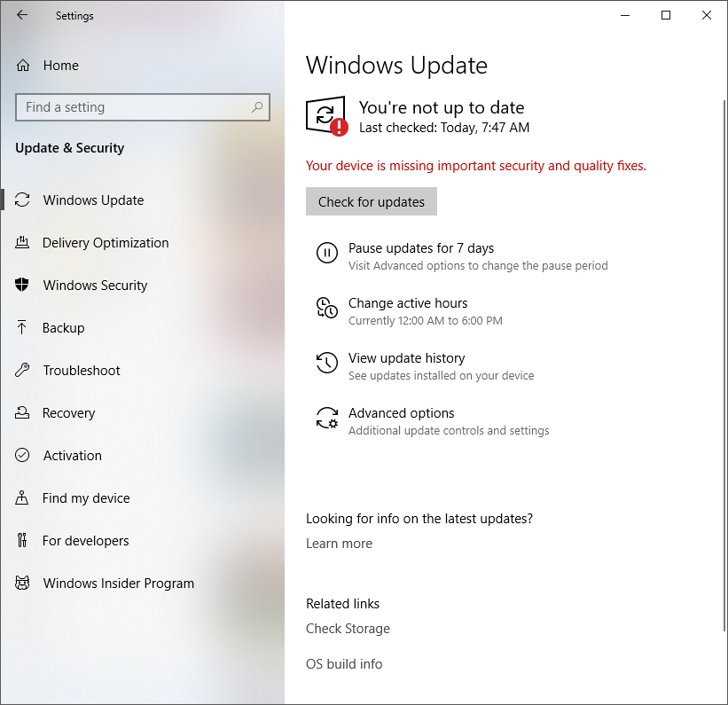
Task: Click the advanced options gear icon
Action: click(327, 418)
